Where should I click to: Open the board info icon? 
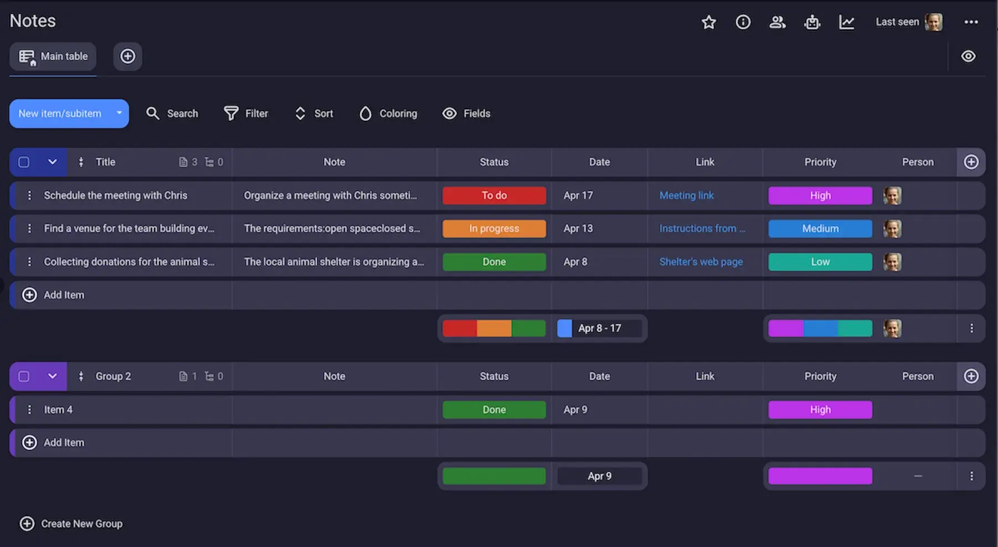click(x=743, y=22)
